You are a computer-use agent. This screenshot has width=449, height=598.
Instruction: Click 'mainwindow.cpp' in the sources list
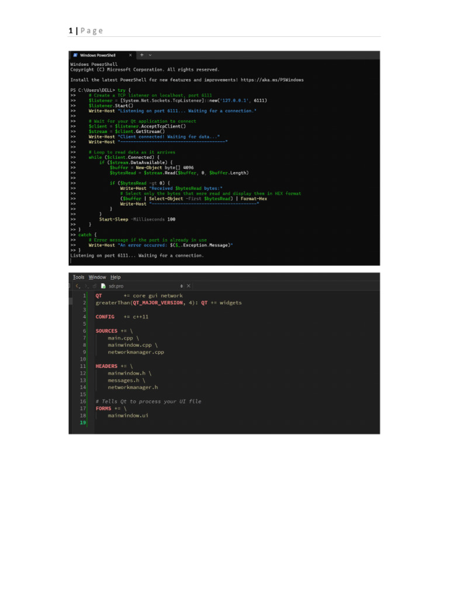point(129,345)
